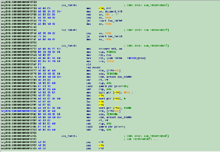This screenshot has height=152, width=220.
Task: Click 'offset loc_20000' at address 16FB1
Action: [119, 117]
